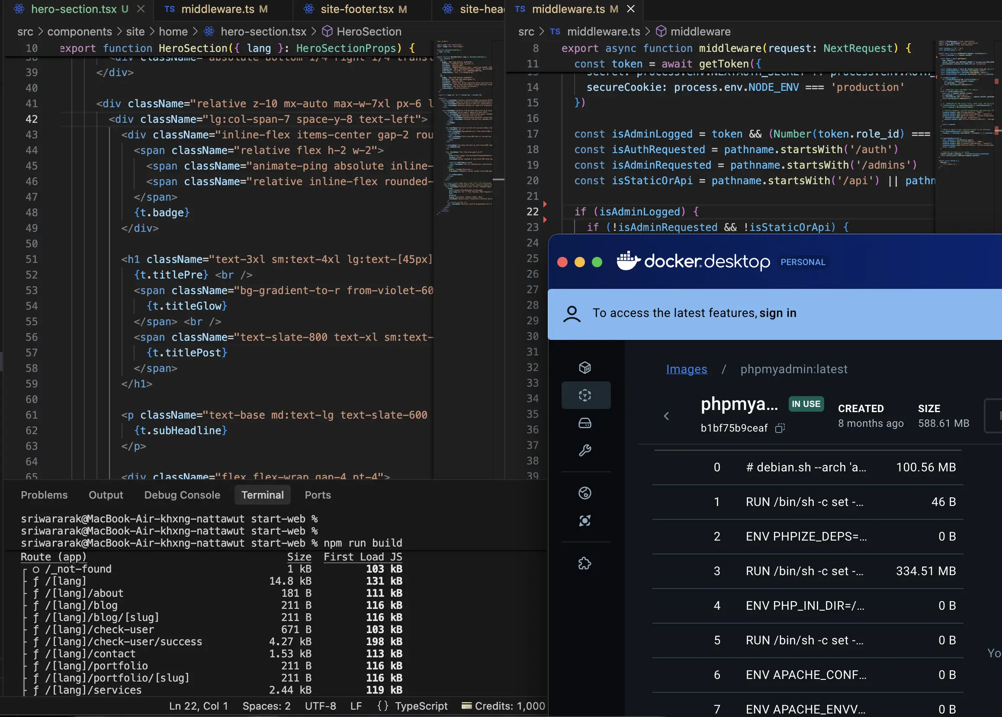Image resolution: width=1002 pixels, height=717 pixels.
Task: Copy the image ID b1bf75b9ceaf
Action: 780,428
